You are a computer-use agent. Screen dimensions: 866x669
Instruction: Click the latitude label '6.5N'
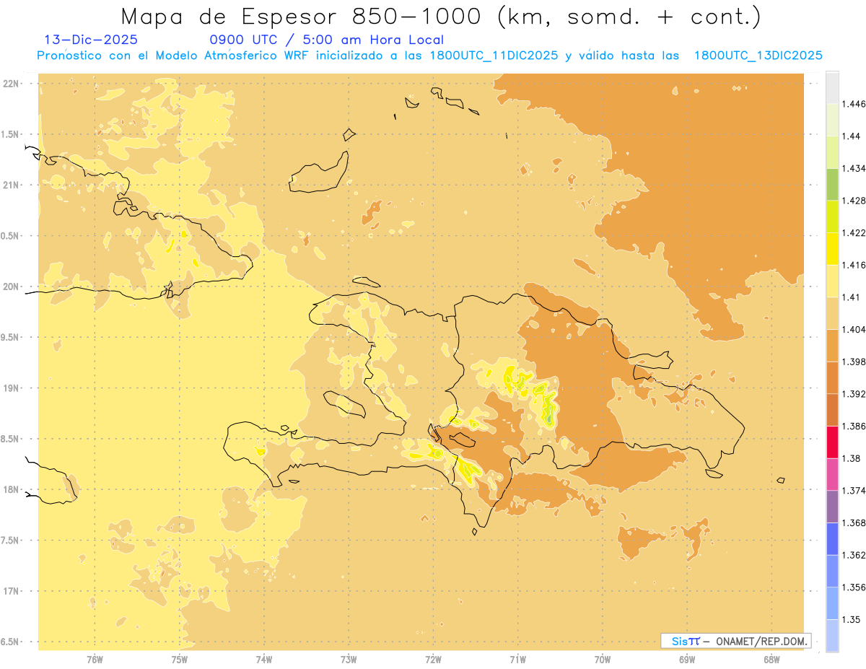coord(10,642)
